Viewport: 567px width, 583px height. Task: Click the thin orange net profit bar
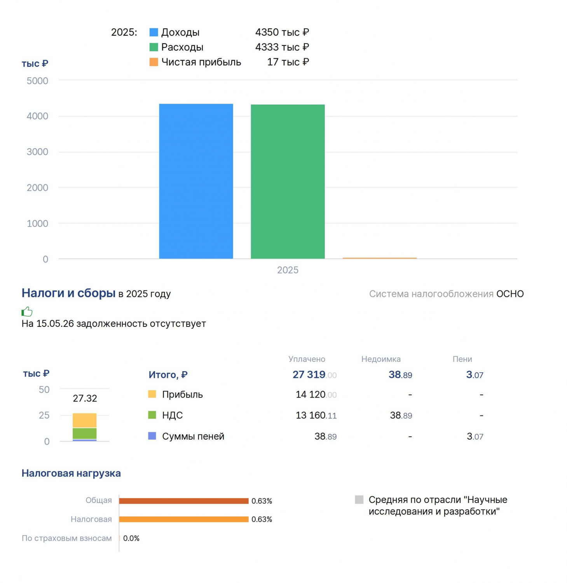tap(380, 258)
